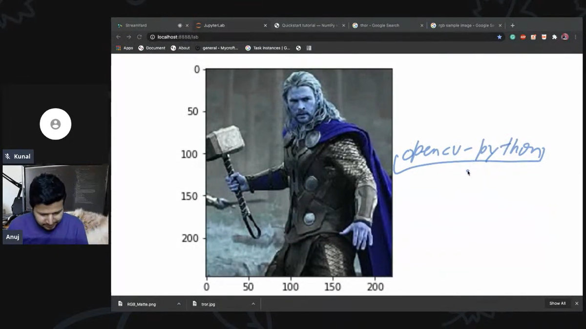Open the RGB_Matte.png download

(142, 304)
